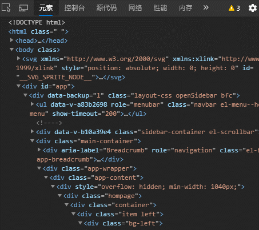Toggle the device emulation toolbar icon

pyautogui.click(x=23, y=8)
